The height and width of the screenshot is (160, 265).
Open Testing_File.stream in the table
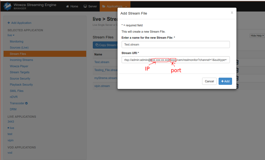click(x=106, y=70)
